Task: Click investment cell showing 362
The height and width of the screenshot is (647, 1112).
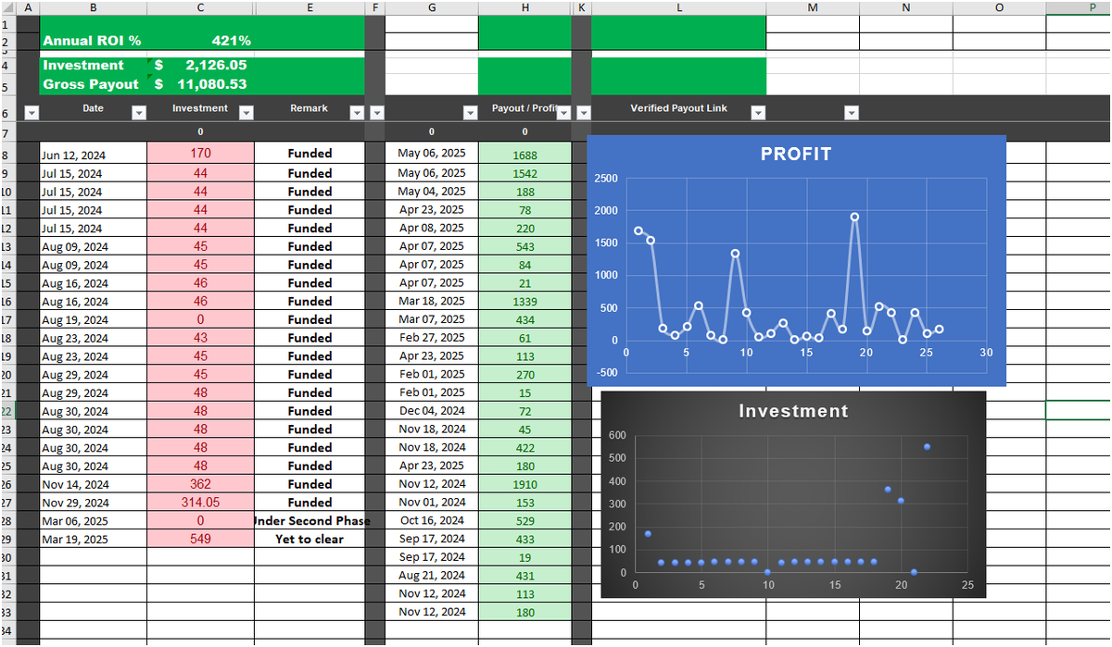Action: pyautogui.click(x=200, y=484)
